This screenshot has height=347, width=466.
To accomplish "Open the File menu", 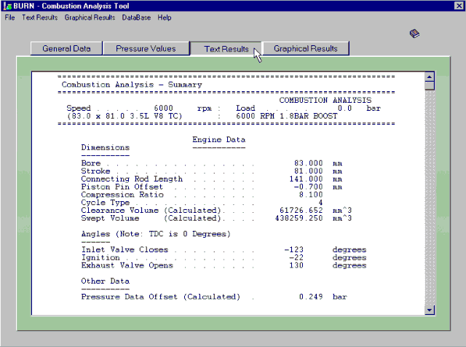I will click(x=9, y=17).
